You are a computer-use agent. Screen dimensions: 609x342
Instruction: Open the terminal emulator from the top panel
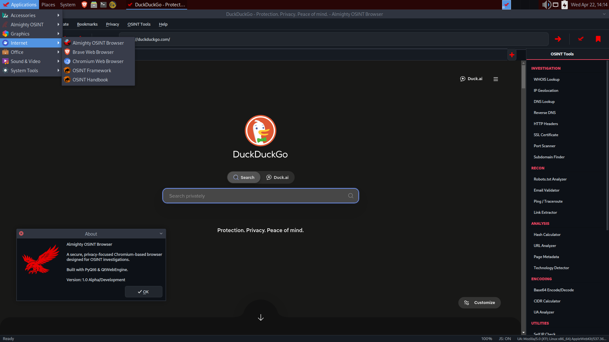[103, 4]
